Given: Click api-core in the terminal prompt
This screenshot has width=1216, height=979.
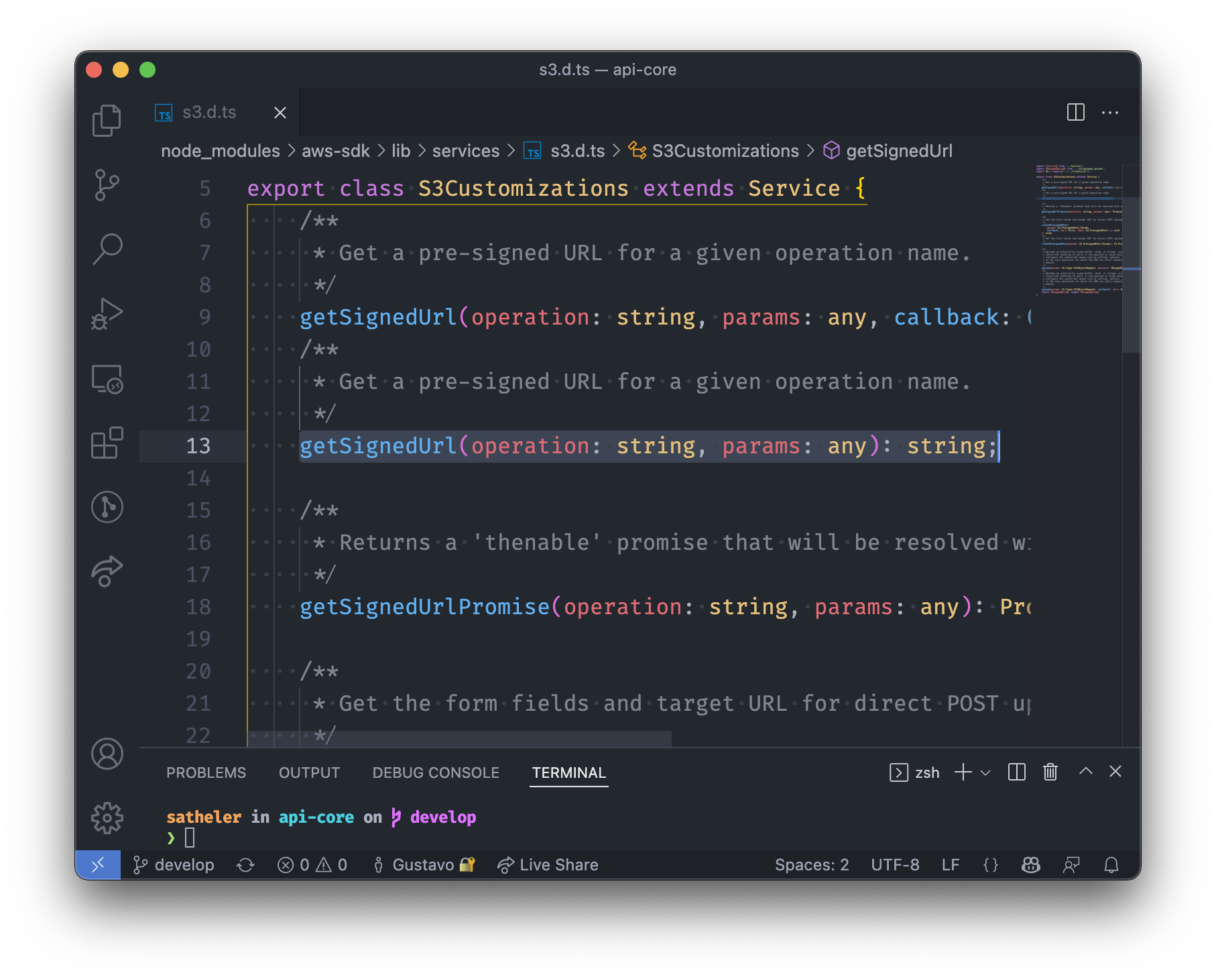Looking at the screenshot, I should coord(316,817).
